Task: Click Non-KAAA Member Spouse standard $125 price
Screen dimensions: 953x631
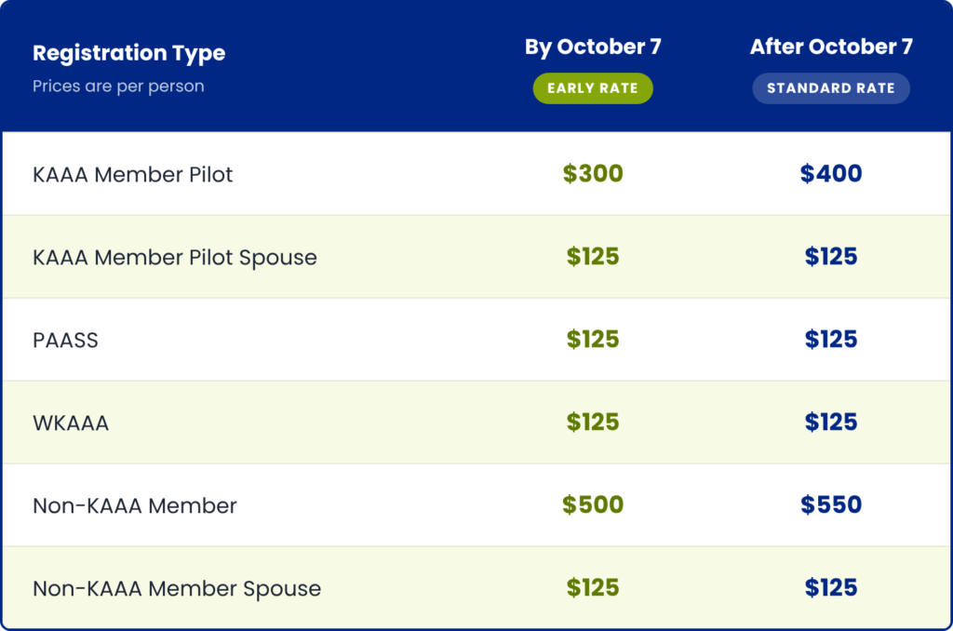Action: [831, 587]
